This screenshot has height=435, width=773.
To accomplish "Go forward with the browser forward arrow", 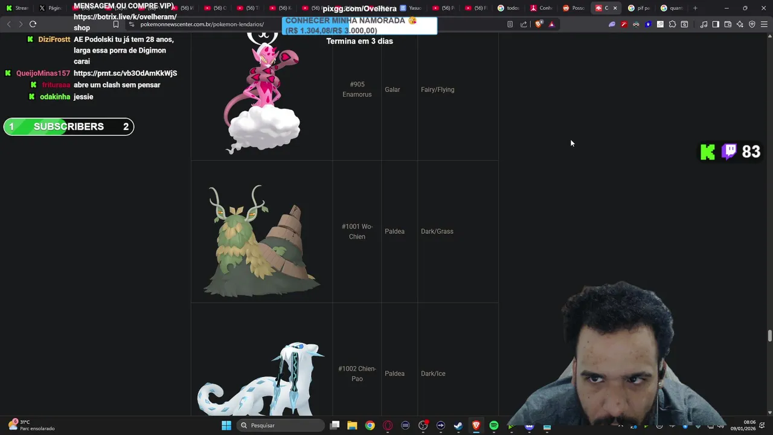I will (x=21, y=24).
